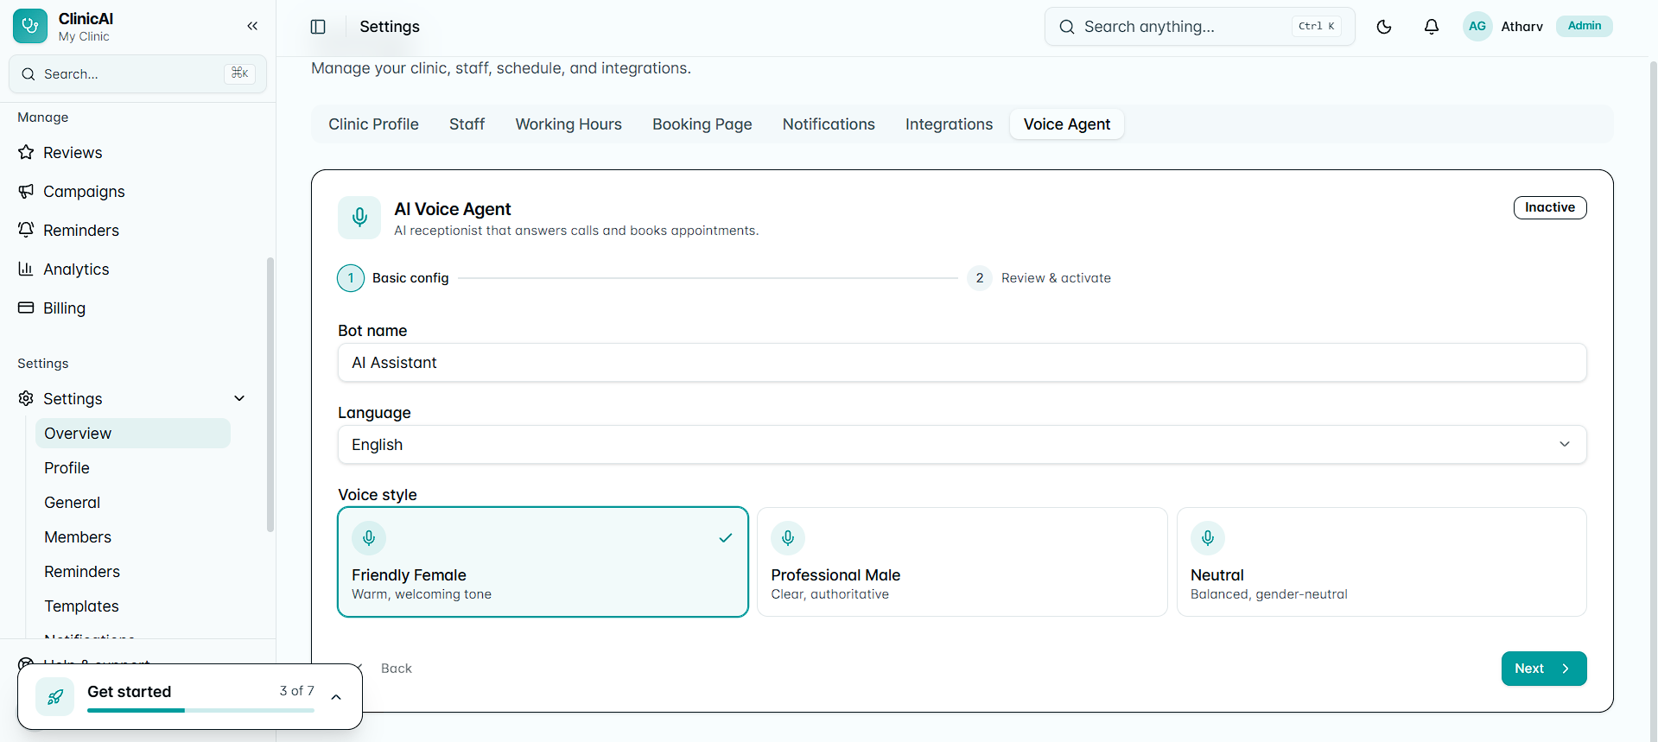The height and width of the screenshot is (742, 1658).
Task: Select Overview under Settings
Action: click(133, 433)
